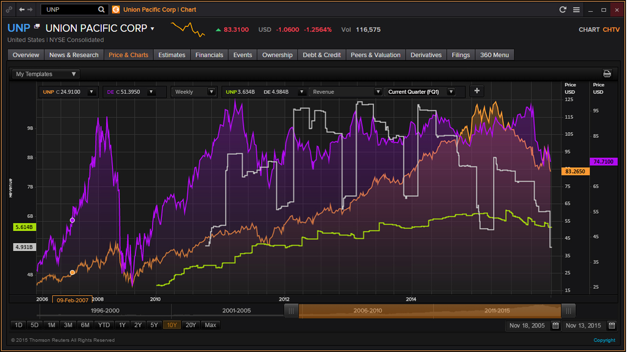
Task: Switch to the Estimates tab
Action: (x=172, y=55)
